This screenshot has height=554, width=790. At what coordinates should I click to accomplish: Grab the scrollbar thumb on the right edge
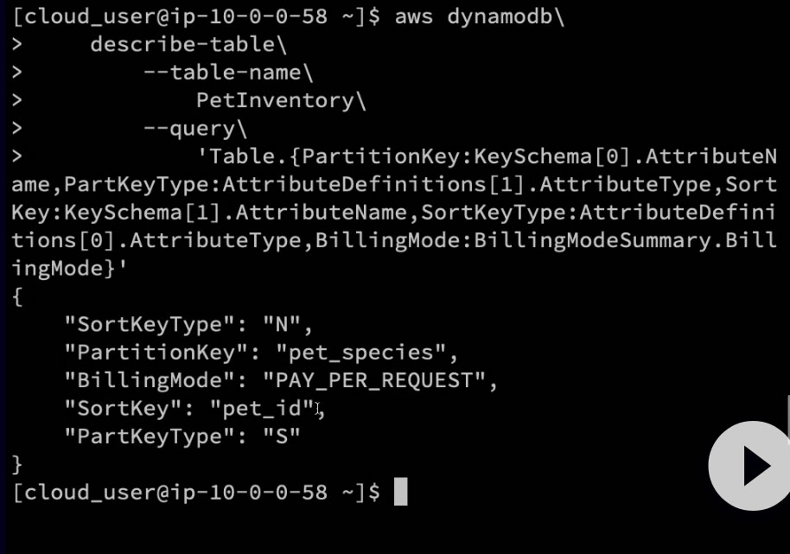[x=787, y=415]
